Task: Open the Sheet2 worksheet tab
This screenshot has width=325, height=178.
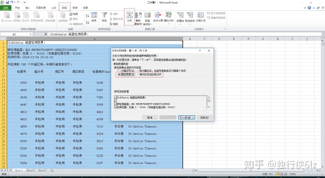Action: [31, 170]
